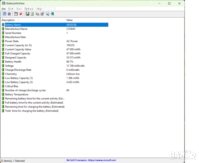Click the Properties toolbar icon
199x163 pixels.
pyautogui.click(x=42, y=14)
